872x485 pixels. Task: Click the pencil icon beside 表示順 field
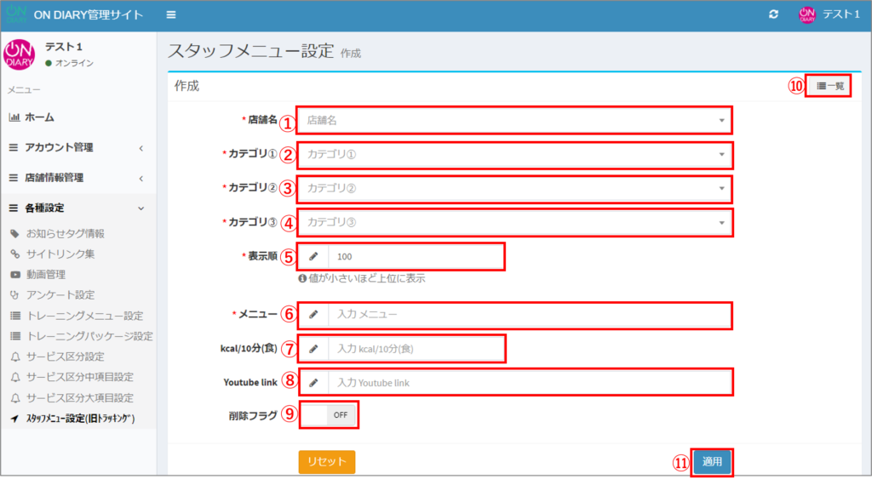coord(313,256)
